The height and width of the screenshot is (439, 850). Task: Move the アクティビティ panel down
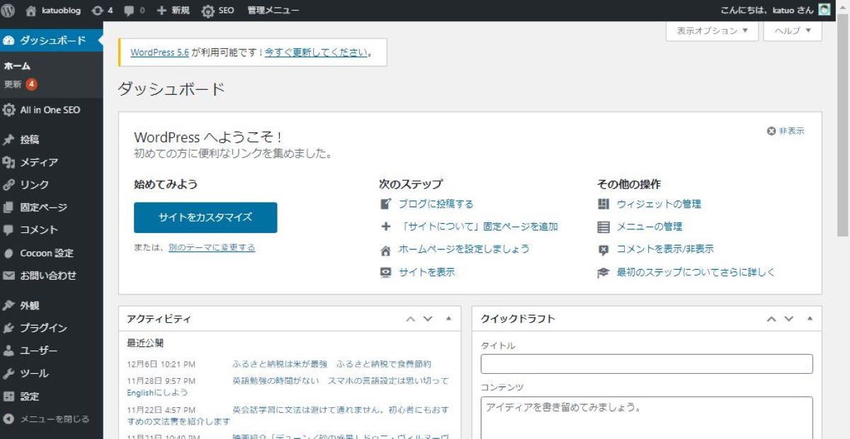pyautogui.click(x=428, y=319)
